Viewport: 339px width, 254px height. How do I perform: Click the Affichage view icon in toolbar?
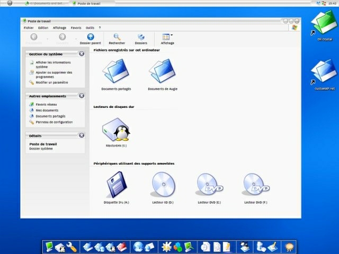click(x=166, y=37)
